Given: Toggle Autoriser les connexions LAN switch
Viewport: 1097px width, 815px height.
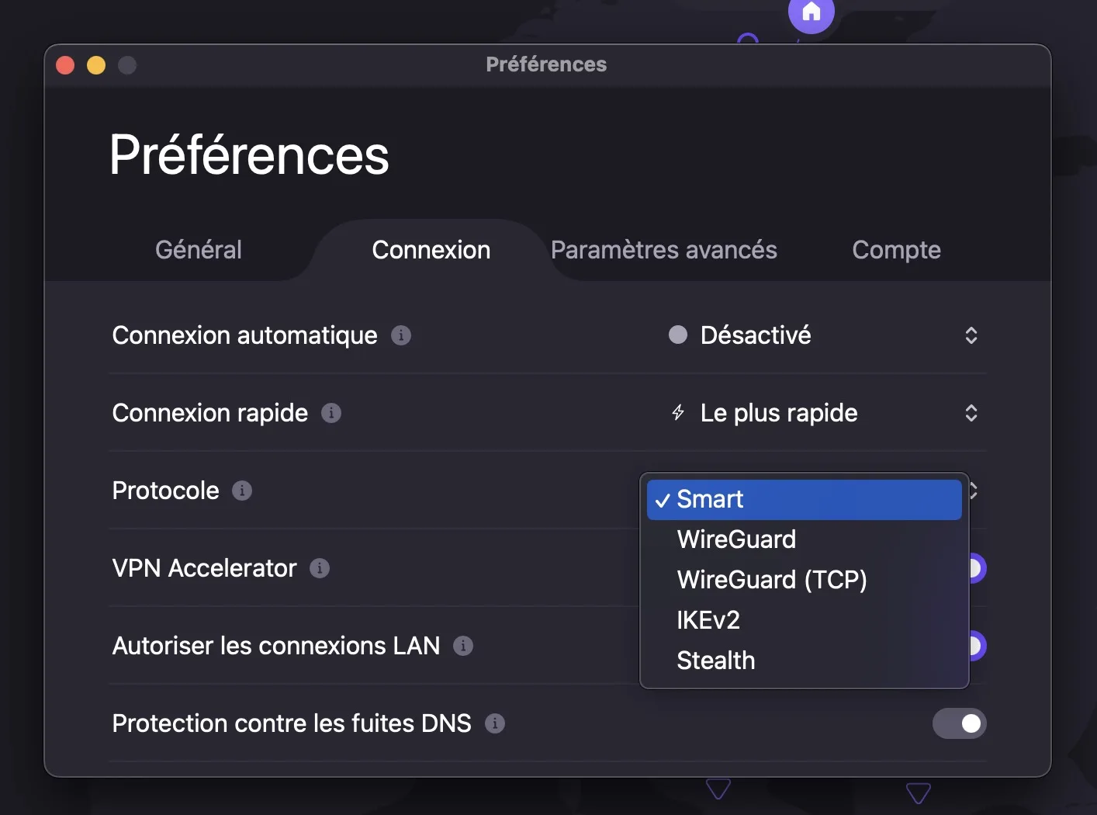Looking at the screenshot, I should (x=976, y=646).
